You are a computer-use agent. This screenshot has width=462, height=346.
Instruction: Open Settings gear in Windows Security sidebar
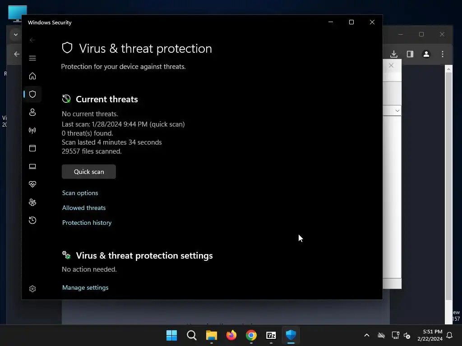point(32,289)
